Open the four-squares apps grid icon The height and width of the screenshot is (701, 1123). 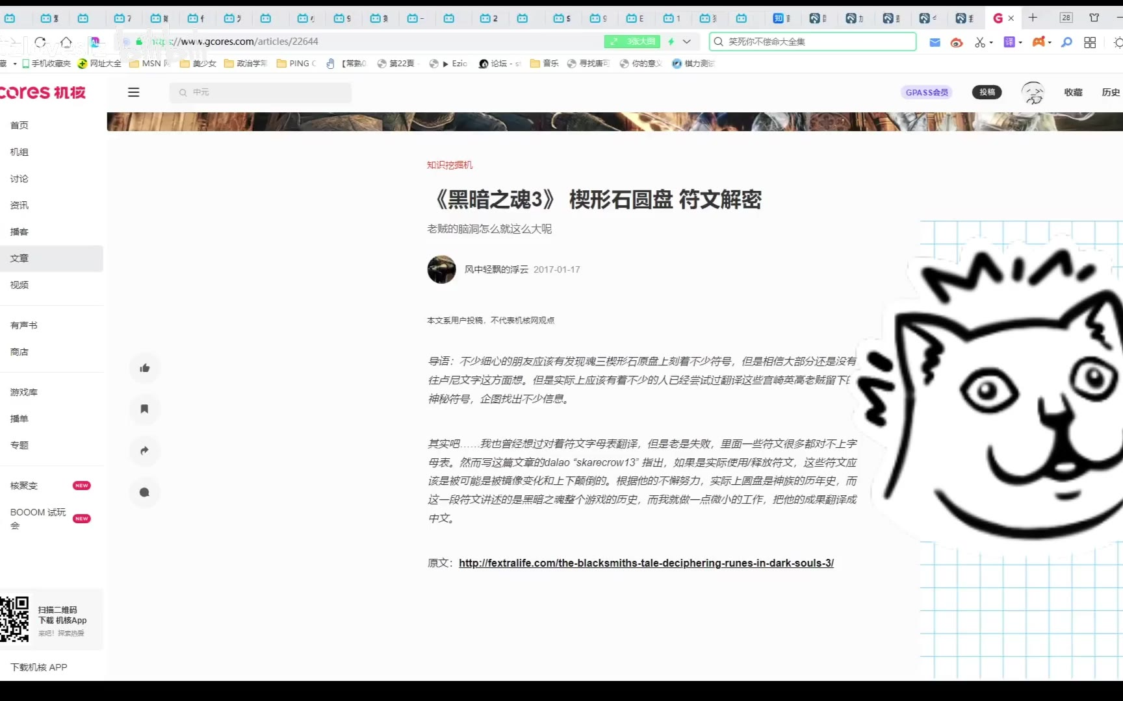click(1090, 42)
